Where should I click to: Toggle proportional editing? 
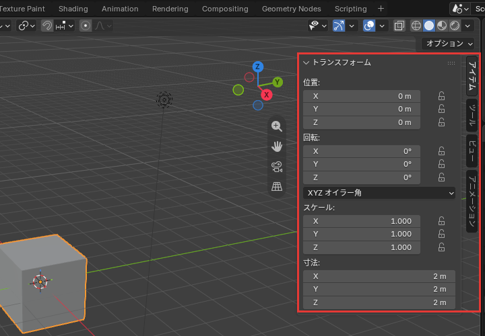coord(86,26)
